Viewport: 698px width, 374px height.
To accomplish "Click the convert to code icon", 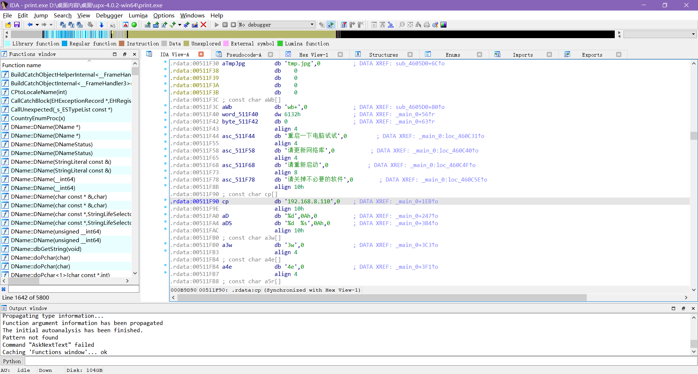I will point(148,25).
